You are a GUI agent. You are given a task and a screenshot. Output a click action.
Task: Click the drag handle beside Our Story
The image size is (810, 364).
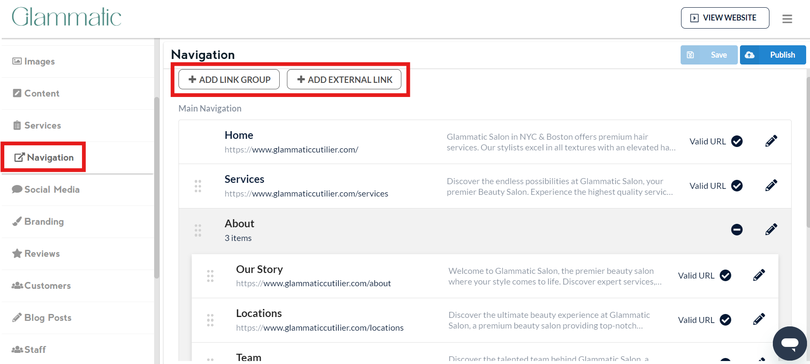210,276
